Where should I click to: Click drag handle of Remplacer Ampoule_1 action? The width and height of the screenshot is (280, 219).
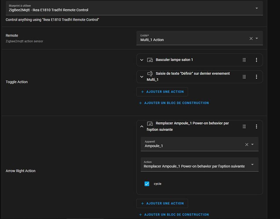click(244, 126)
